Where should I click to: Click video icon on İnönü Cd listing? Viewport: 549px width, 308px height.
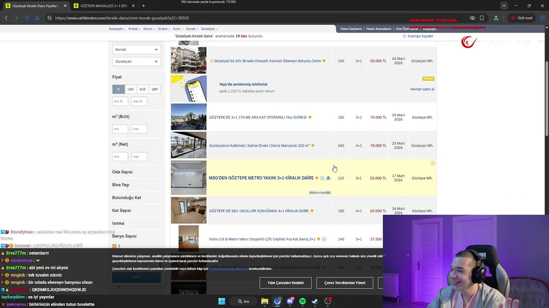pyautogui.click(x=324, y=239)
